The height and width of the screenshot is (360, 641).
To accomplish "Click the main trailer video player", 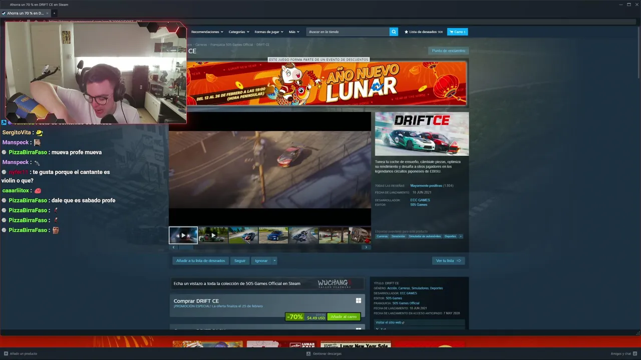I will coord(270,169).
